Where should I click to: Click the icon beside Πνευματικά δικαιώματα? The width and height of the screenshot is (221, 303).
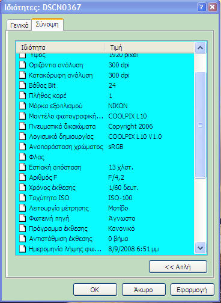(x=23, y=126)
